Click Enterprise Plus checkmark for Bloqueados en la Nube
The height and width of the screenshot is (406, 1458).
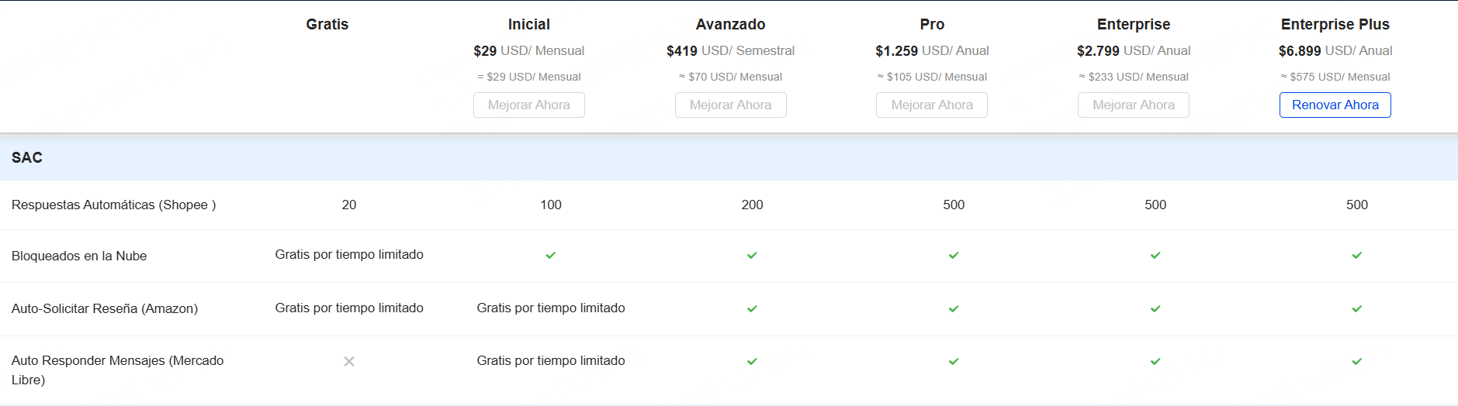tap(1356, 255)
